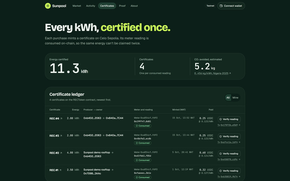Viewport: 290px width, 181px height.
Task: Click shield icon on REC #3 Verify reading
Action: point(221,136)
